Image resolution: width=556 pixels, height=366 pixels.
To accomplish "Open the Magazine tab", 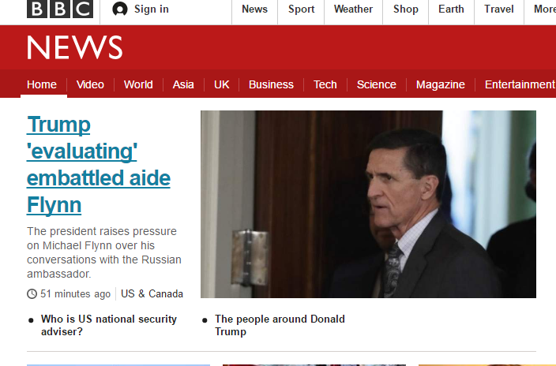I will [x=441, y=84].
